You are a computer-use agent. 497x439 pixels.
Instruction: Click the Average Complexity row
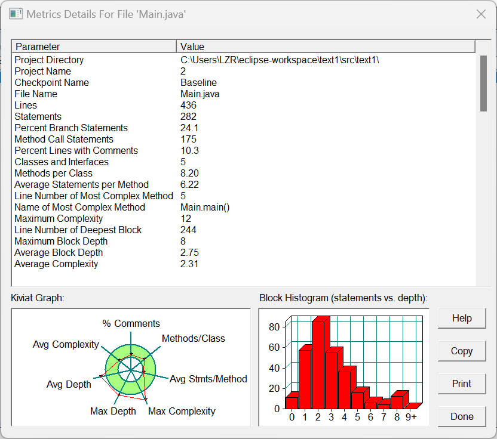pyautogui.click(x=244, y=264)
